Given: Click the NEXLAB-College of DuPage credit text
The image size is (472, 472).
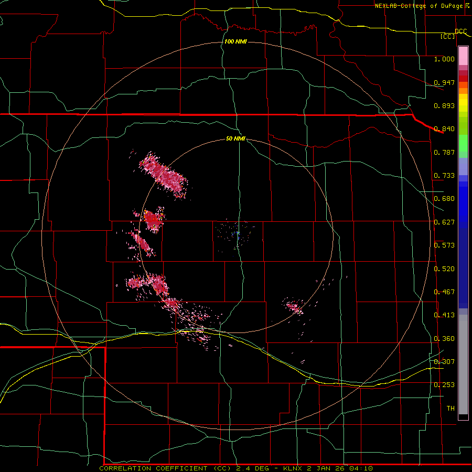Looking at the screenshot, I should tap(419, 6).
